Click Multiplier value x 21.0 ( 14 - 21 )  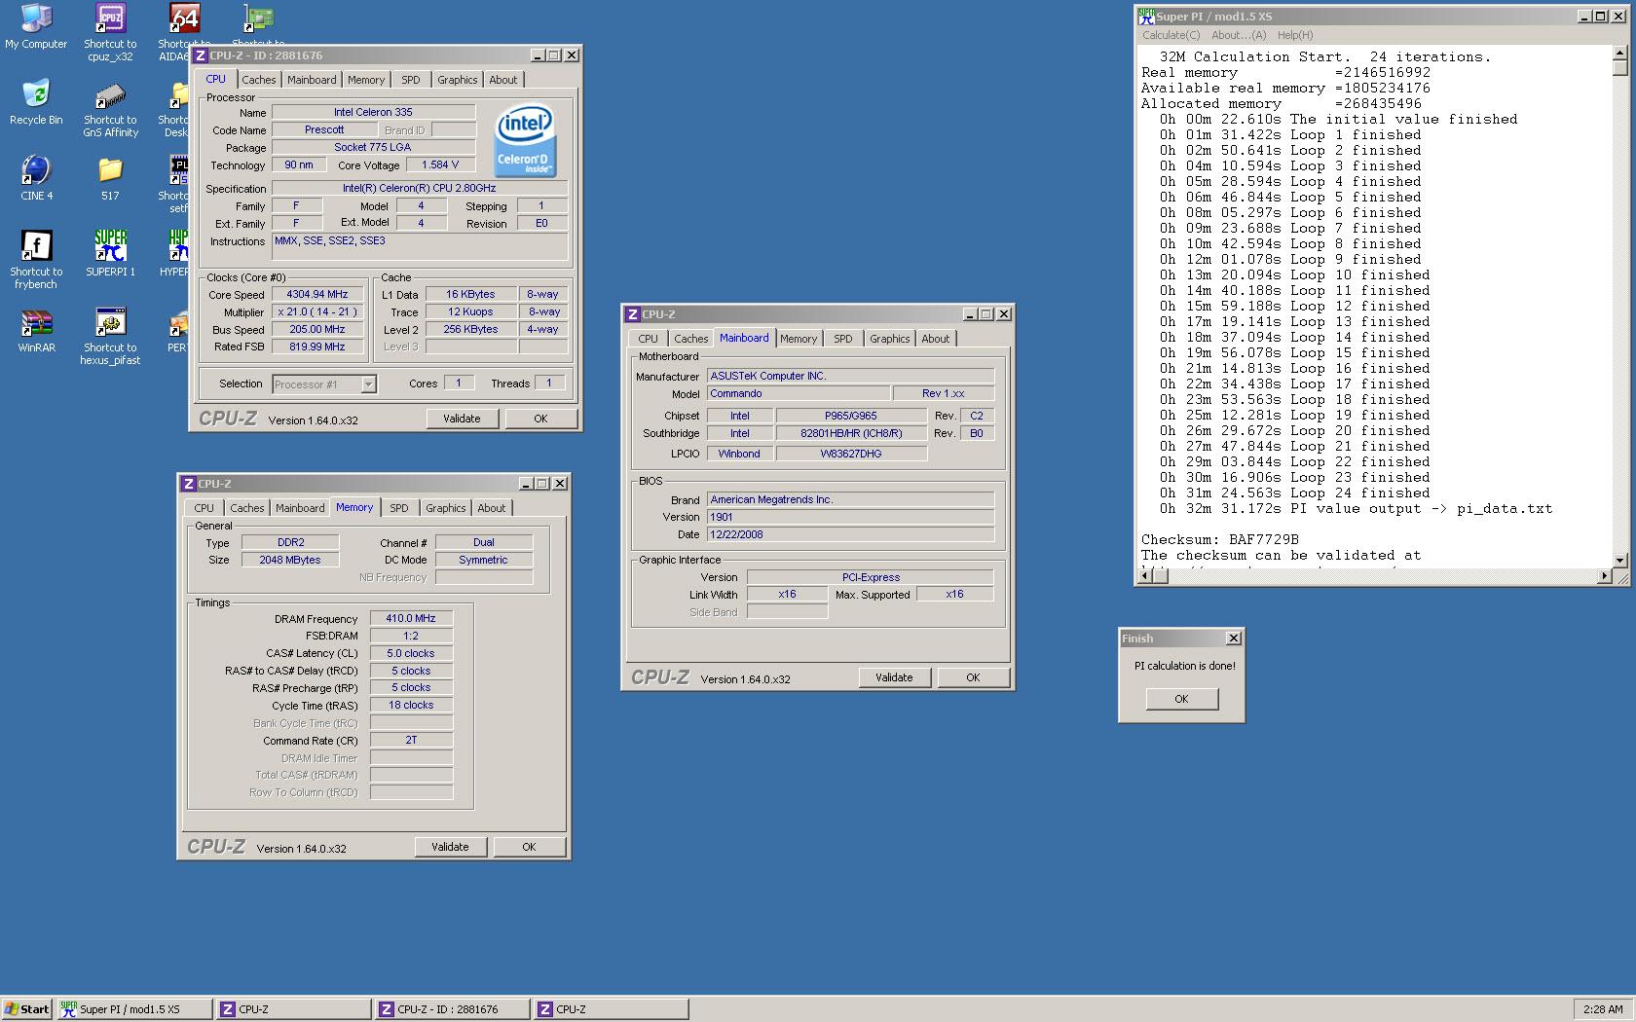pos(317,311)
